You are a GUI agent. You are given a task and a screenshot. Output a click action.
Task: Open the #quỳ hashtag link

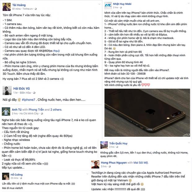point(56,51)
